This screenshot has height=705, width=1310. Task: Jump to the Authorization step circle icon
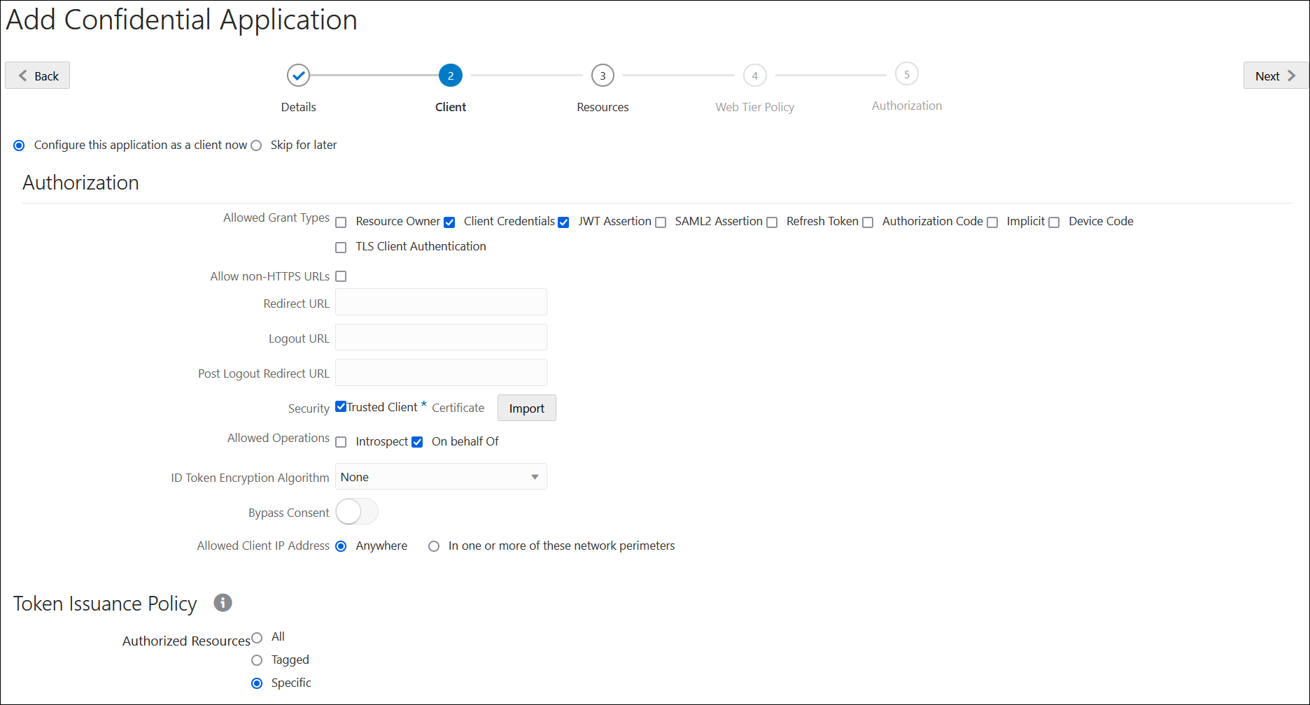(906, 73)
